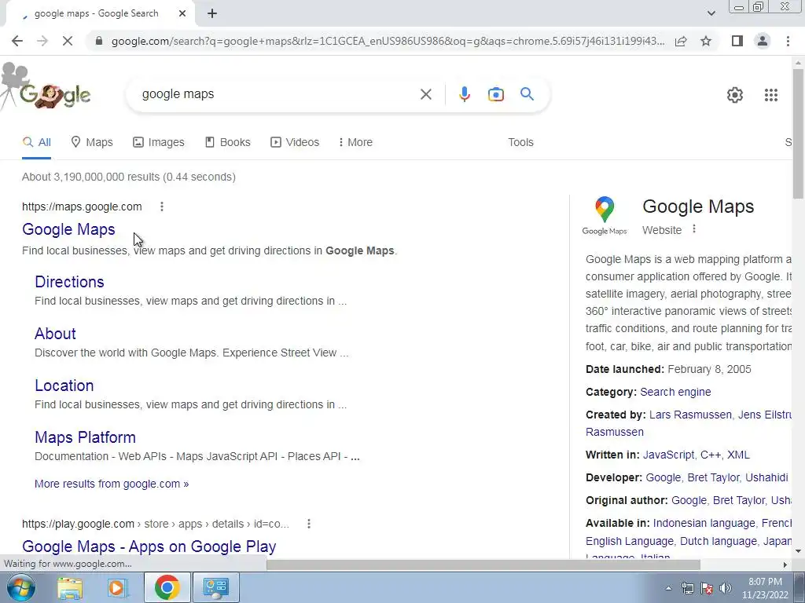Click the Search engine category link
The height and width of the screenshot is (603, 805).
click(x=675, y=393)
